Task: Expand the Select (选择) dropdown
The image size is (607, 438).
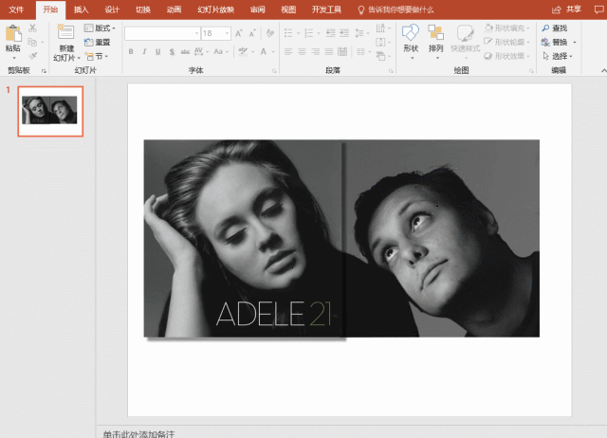Action: (560, 56)
